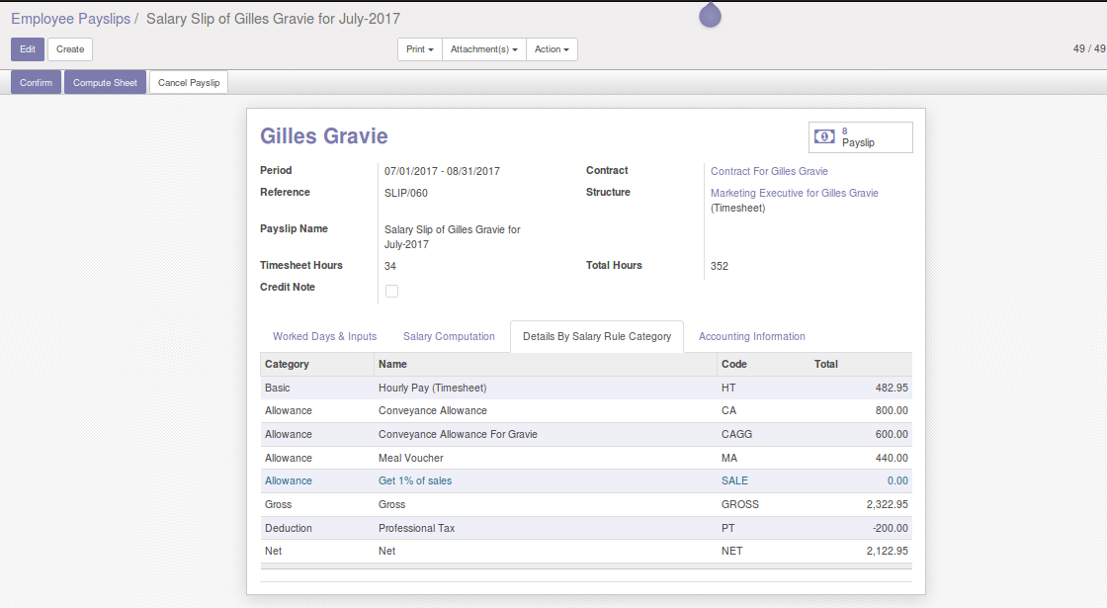Open the Action dropdown menu
The width and height of the screenshot is (1107, 608).
pos(552,49)
